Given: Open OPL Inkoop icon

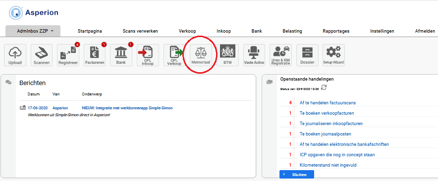Looking at the screenshot, I should tap(148, 55).
